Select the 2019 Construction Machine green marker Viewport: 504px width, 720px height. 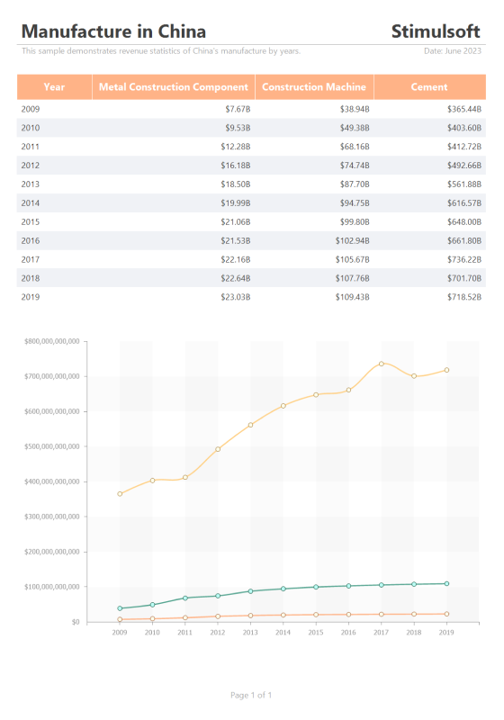point(446,583)
